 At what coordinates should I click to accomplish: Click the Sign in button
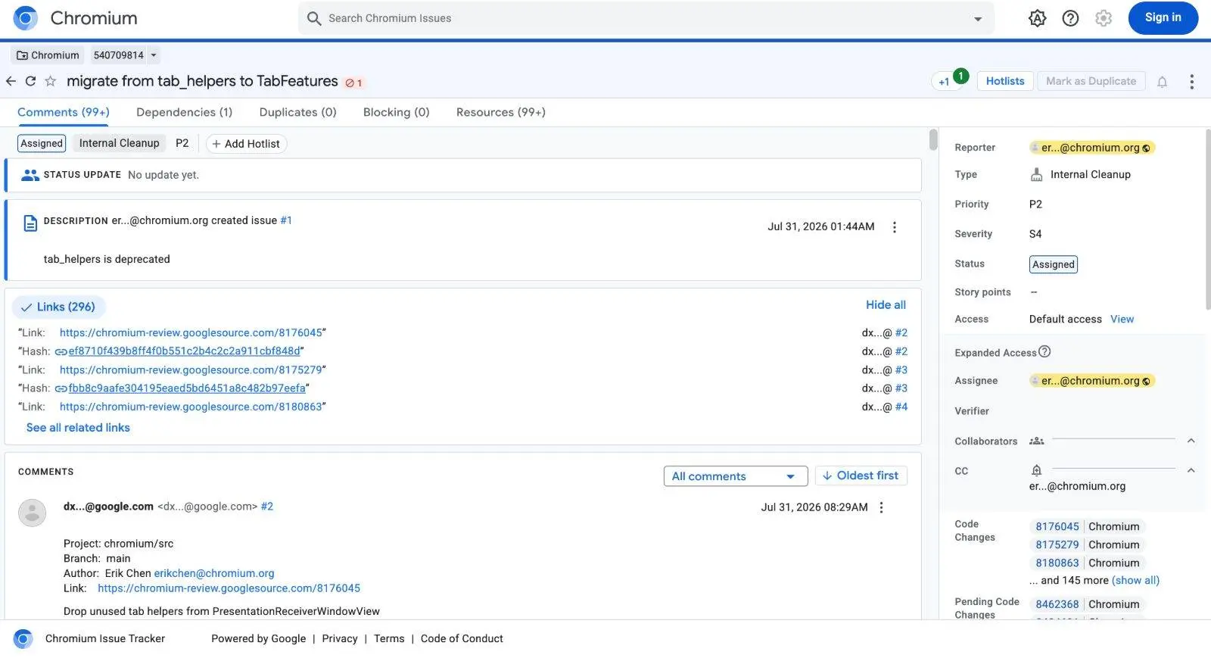(x=1163, y=18)
